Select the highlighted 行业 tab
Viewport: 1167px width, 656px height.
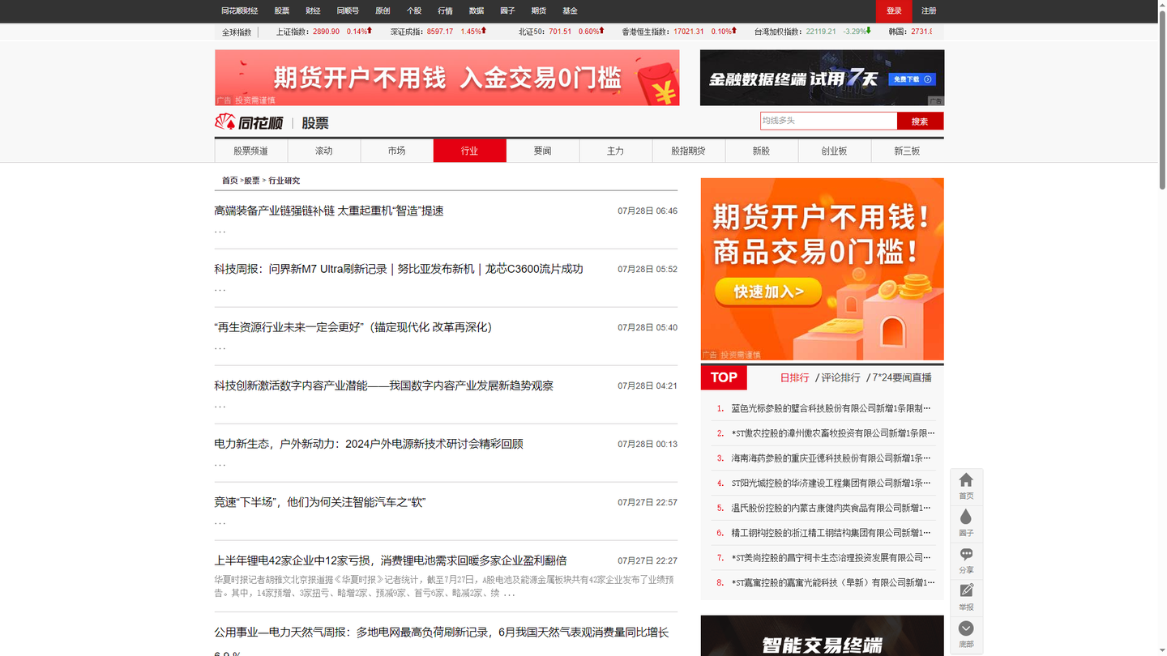click(x=469, y=151)
